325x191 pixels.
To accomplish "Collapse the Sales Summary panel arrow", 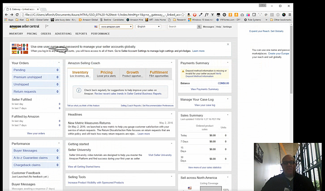I will (x=228, y=115).
